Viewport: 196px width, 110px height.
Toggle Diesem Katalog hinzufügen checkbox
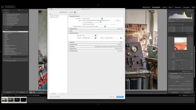tap(82, 24)
